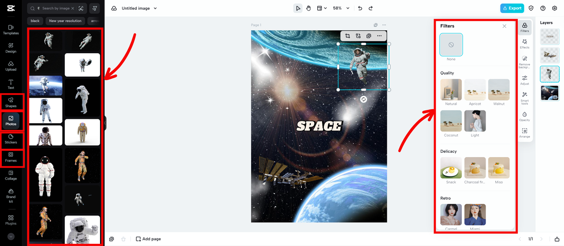564x246 pixels.
Task: Open the Brand kit panel
Action: [11, 195]
